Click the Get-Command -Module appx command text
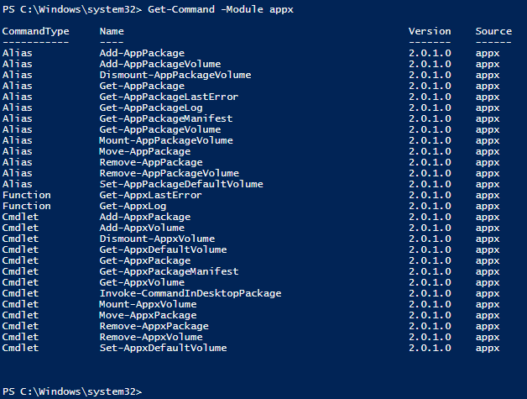Screen dimensions: 527x399 [221, 9]
